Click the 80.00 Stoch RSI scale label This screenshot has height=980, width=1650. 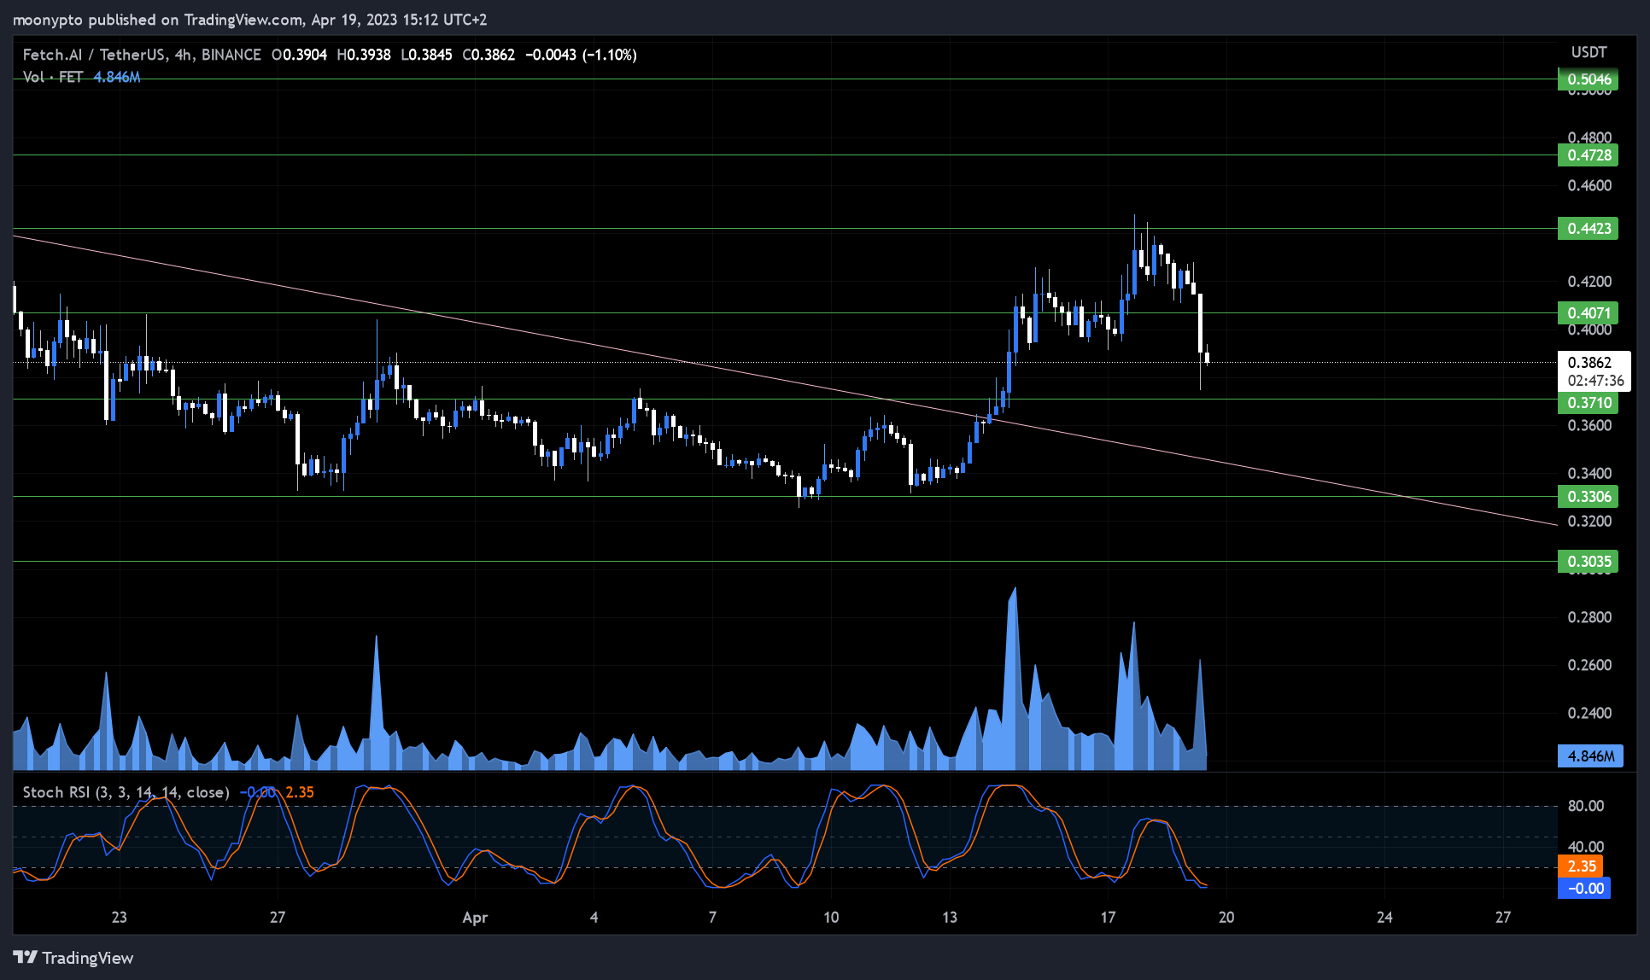[x=1586, y=806]
